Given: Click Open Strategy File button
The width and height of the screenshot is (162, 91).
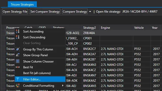Looking at the screenshot, I should click(x=15, y=12).
